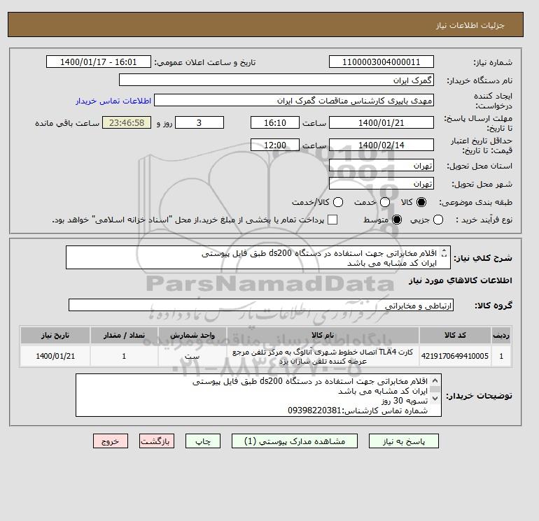This screenshot has width=539, height=521.
Task: Click the ردیف column header
Action: [501, 335]
